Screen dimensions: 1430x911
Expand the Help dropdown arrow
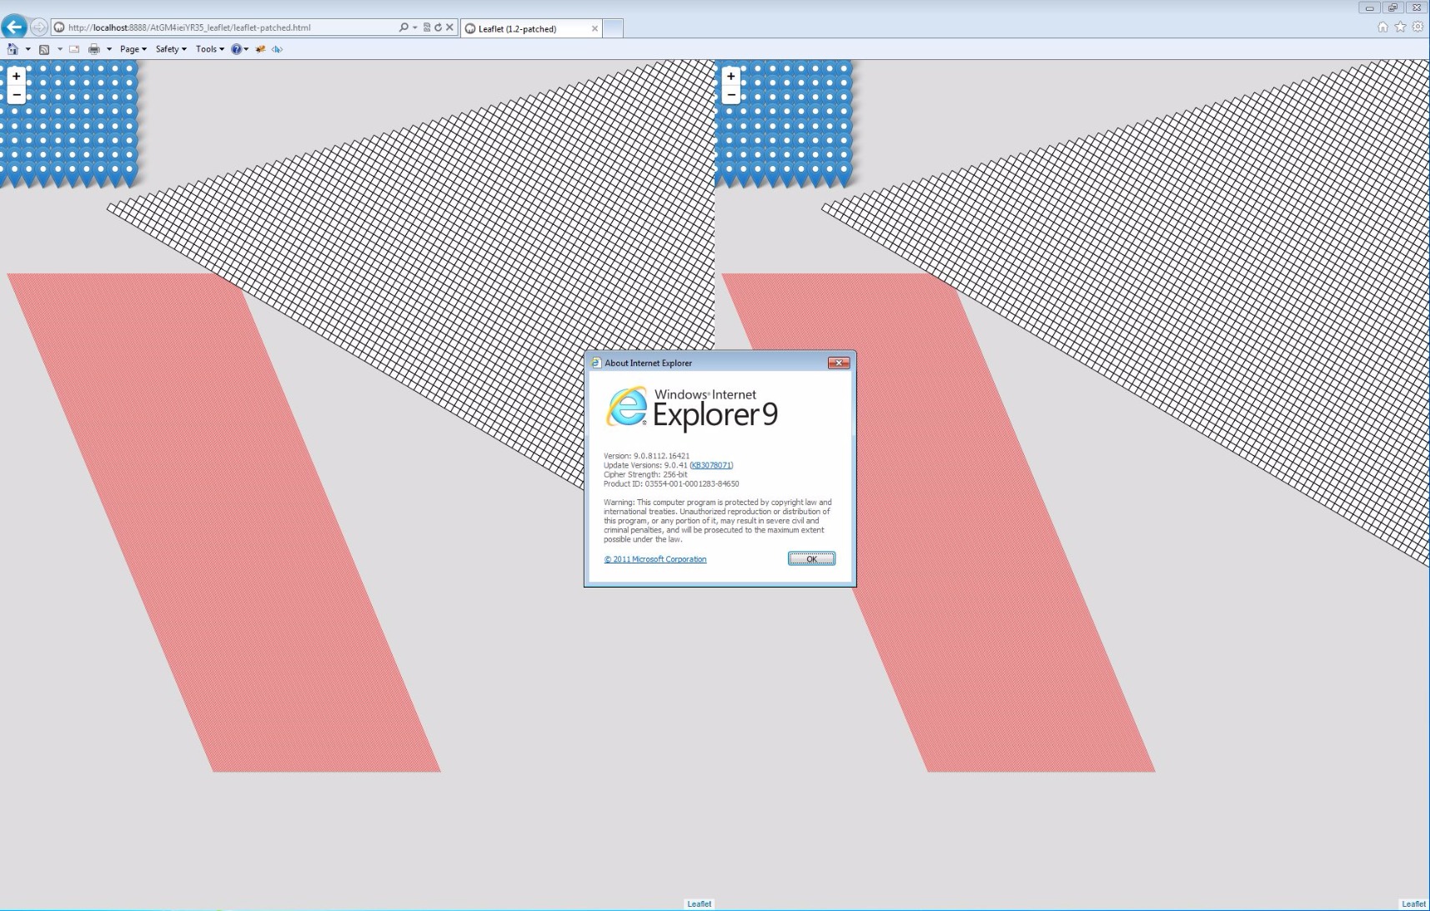coord(246,49)
